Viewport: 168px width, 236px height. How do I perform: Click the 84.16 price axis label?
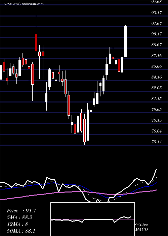coord(157,77)
